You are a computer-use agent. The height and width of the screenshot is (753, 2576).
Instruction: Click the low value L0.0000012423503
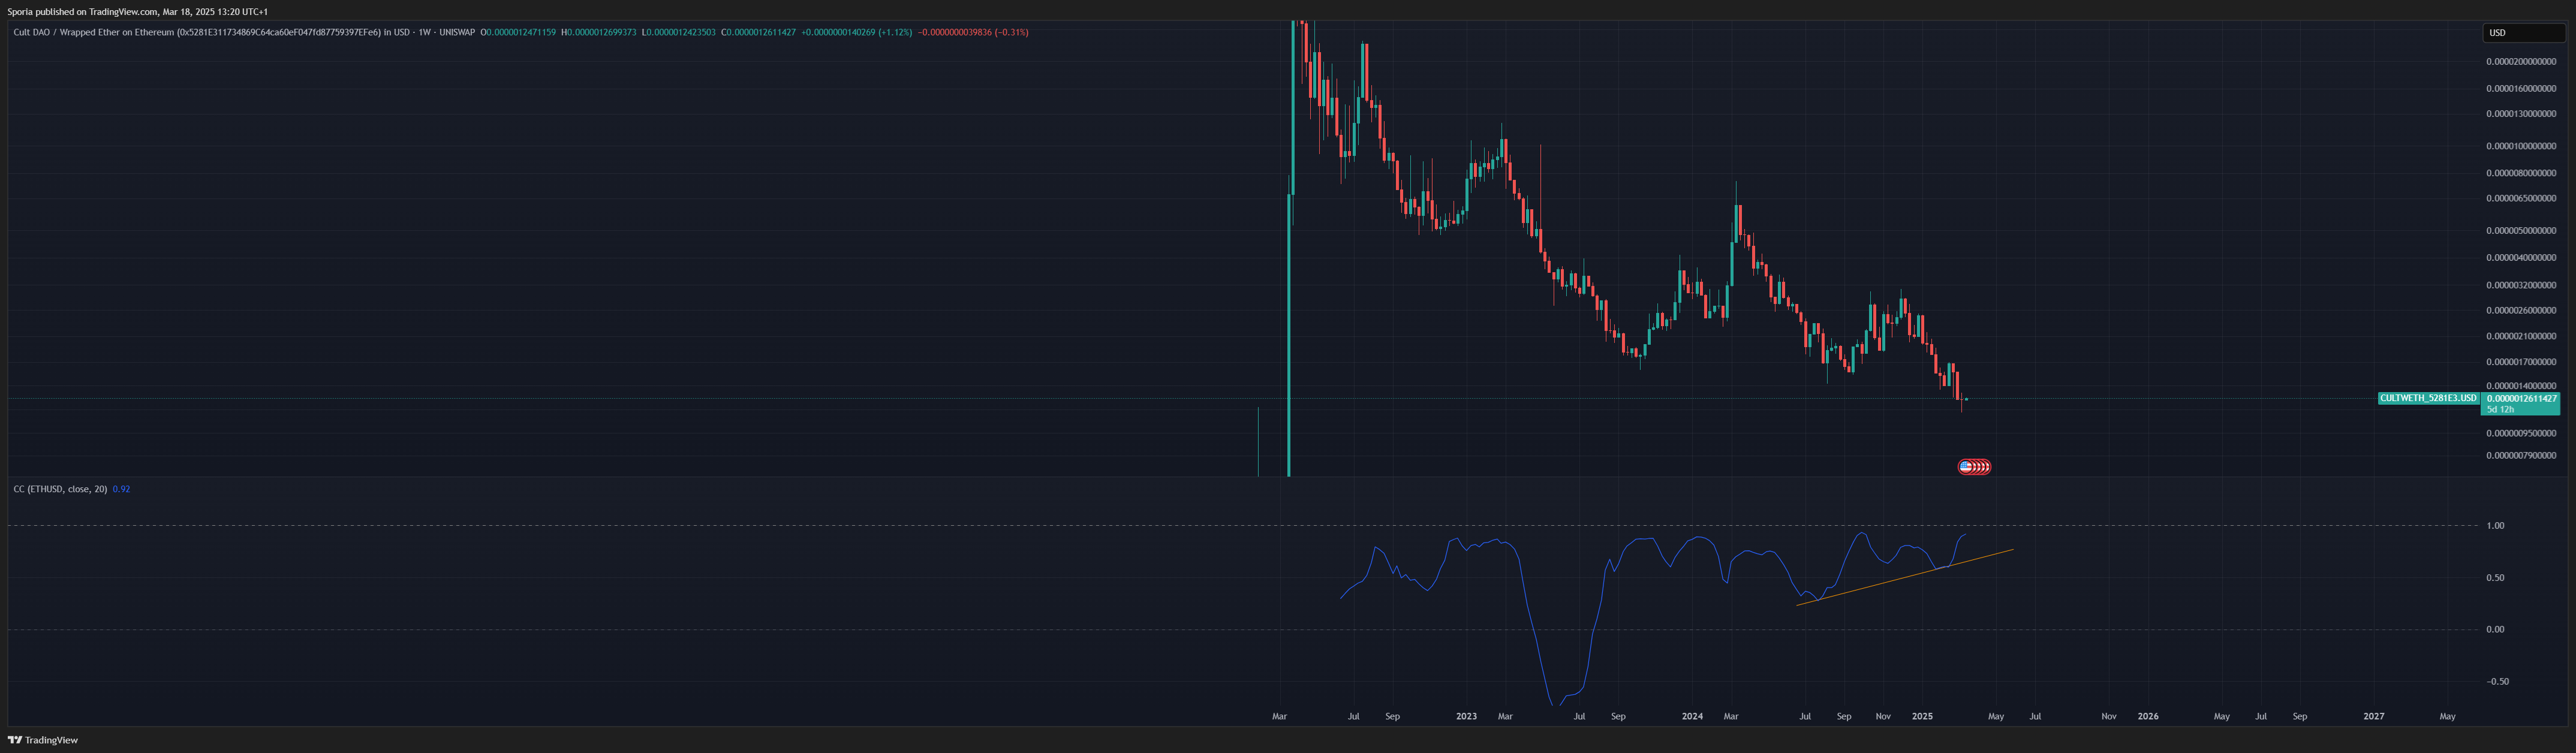pos(678,32)
